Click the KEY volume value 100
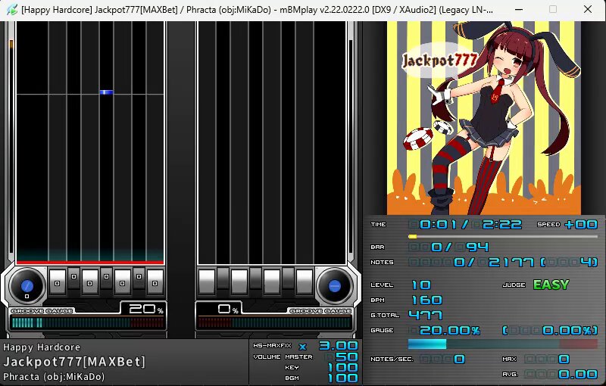The height and width of the screenshot is (386, 606). (342, 368)
